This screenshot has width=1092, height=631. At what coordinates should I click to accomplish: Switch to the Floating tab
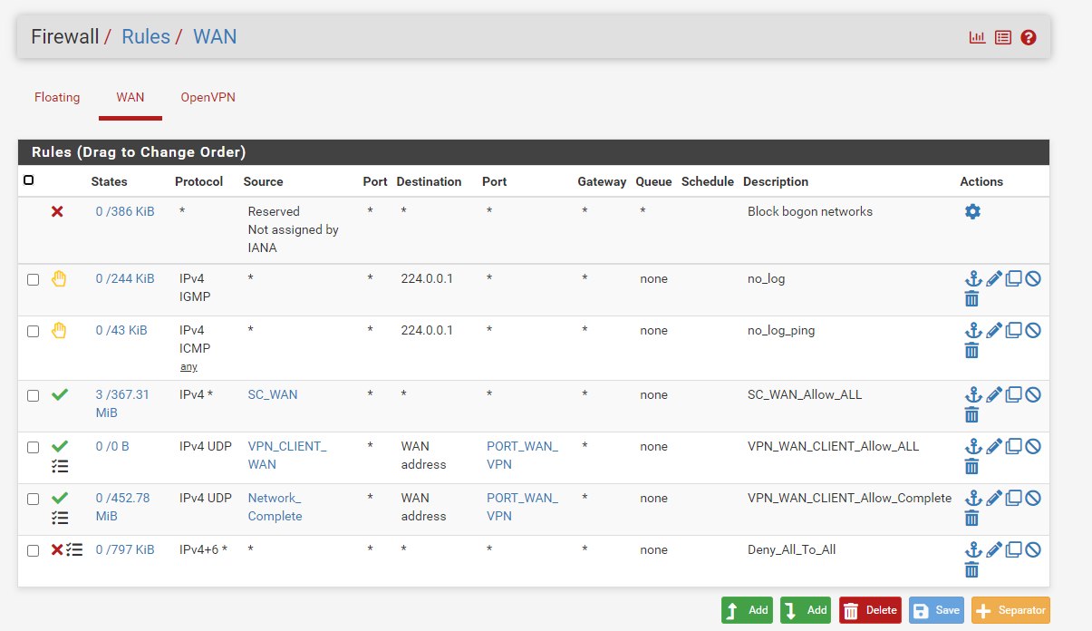coord(57,97)
